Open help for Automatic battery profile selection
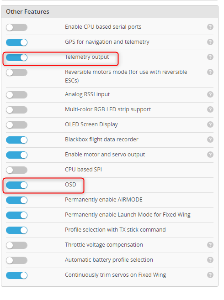Image resolution: width=224 pixels, height=300 pixels. click(210, 260)
